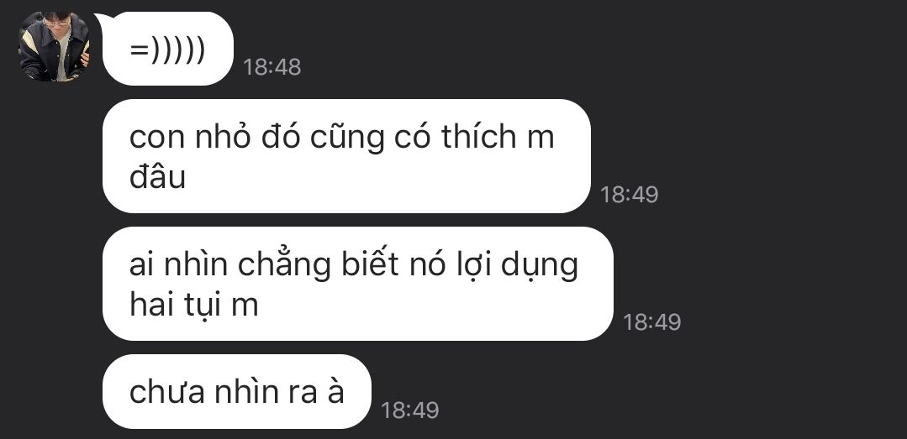Viewport: 907px width, 439px height.
Task: Tap the "con nhỏ đó cũng có thích m đâu" message
Action: click(x=346, y=156)
